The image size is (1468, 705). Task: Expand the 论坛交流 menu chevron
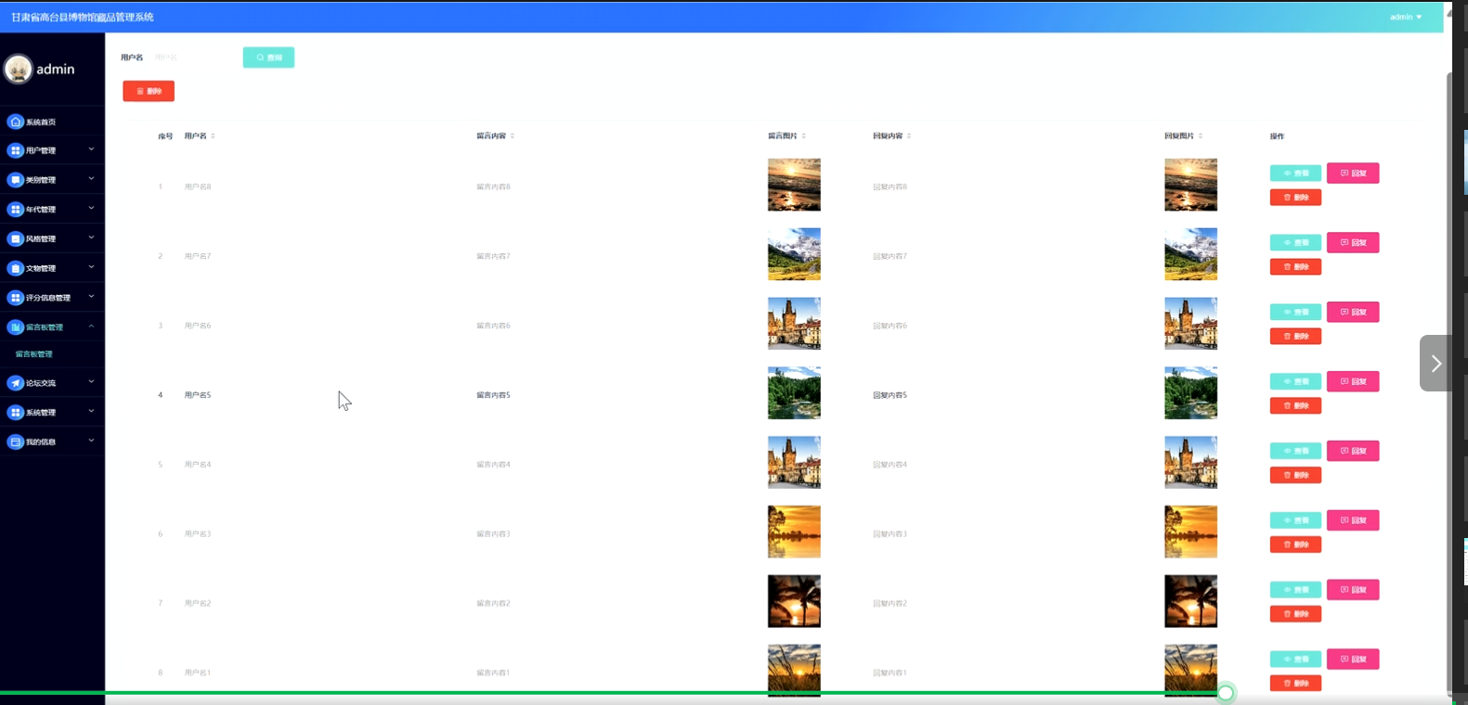coord(91,381)
